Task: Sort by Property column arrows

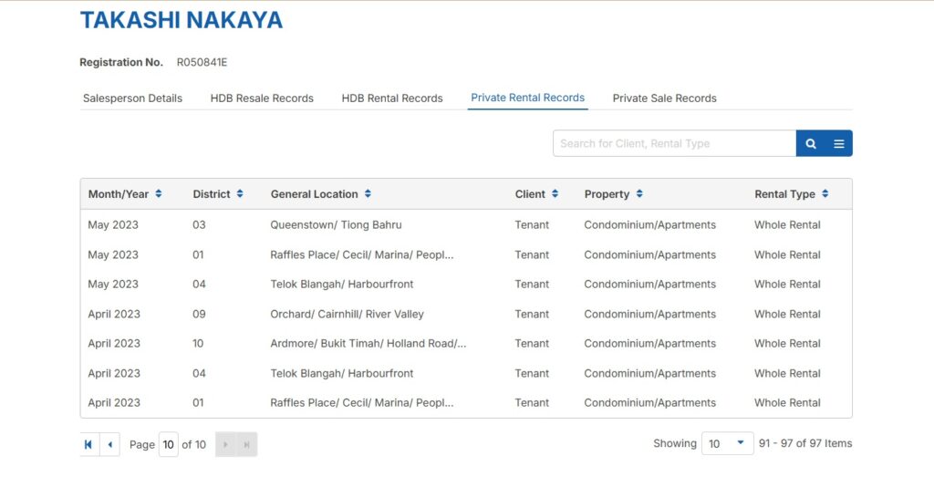Action: coord(639,194)
